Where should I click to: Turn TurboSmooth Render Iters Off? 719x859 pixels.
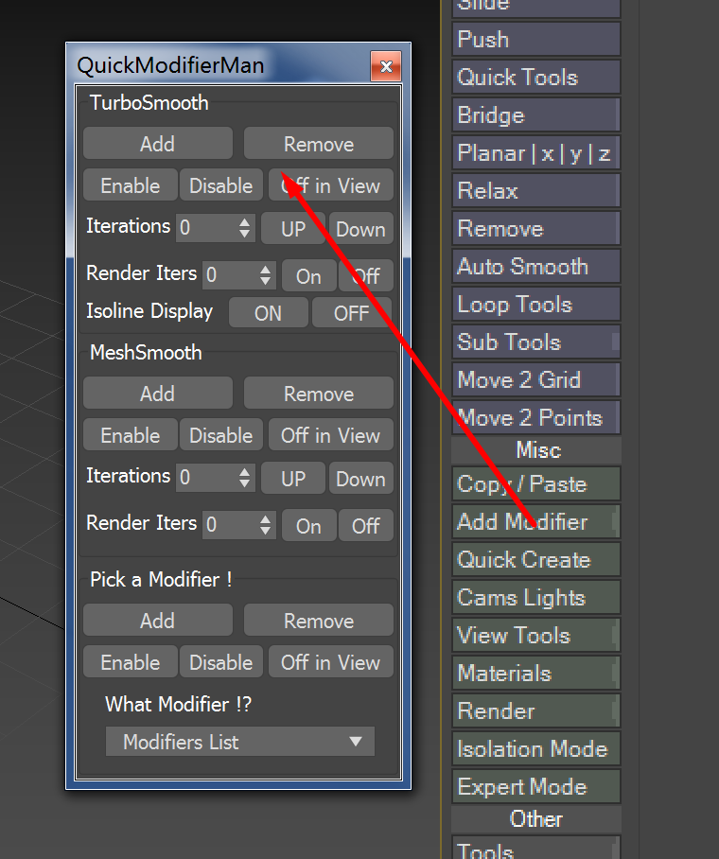tap(365, 275)
